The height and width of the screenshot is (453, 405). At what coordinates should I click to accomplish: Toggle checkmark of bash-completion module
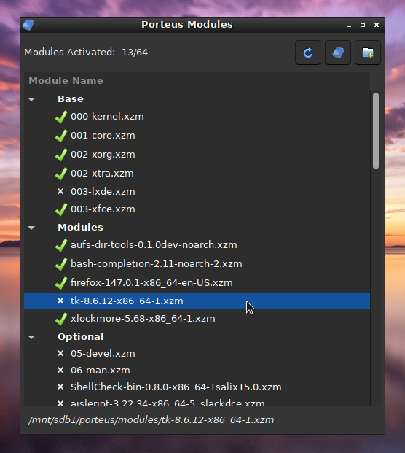tap(61, 264)
